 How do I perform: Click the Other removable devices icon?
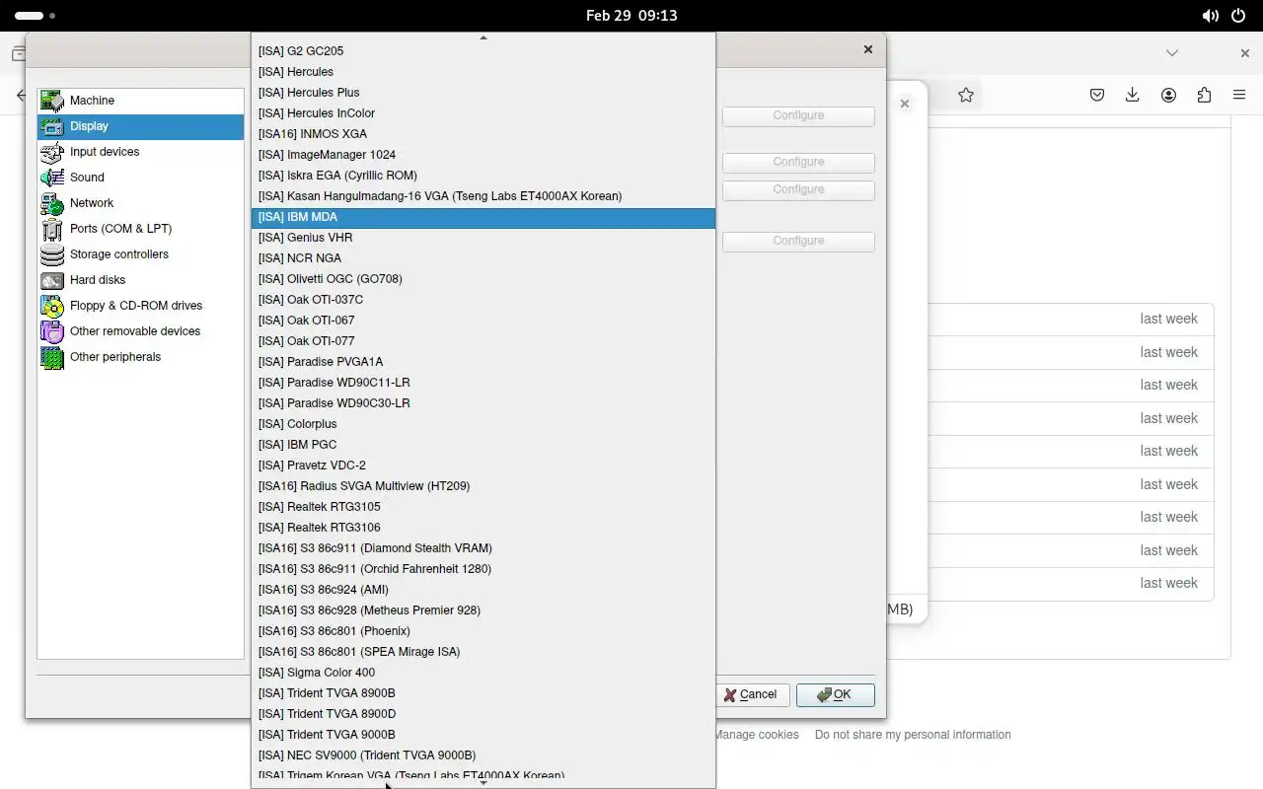(x=52, y=331)
